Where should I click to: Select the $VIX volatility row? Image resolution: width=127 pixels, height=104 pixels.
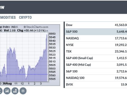point(96,84)
